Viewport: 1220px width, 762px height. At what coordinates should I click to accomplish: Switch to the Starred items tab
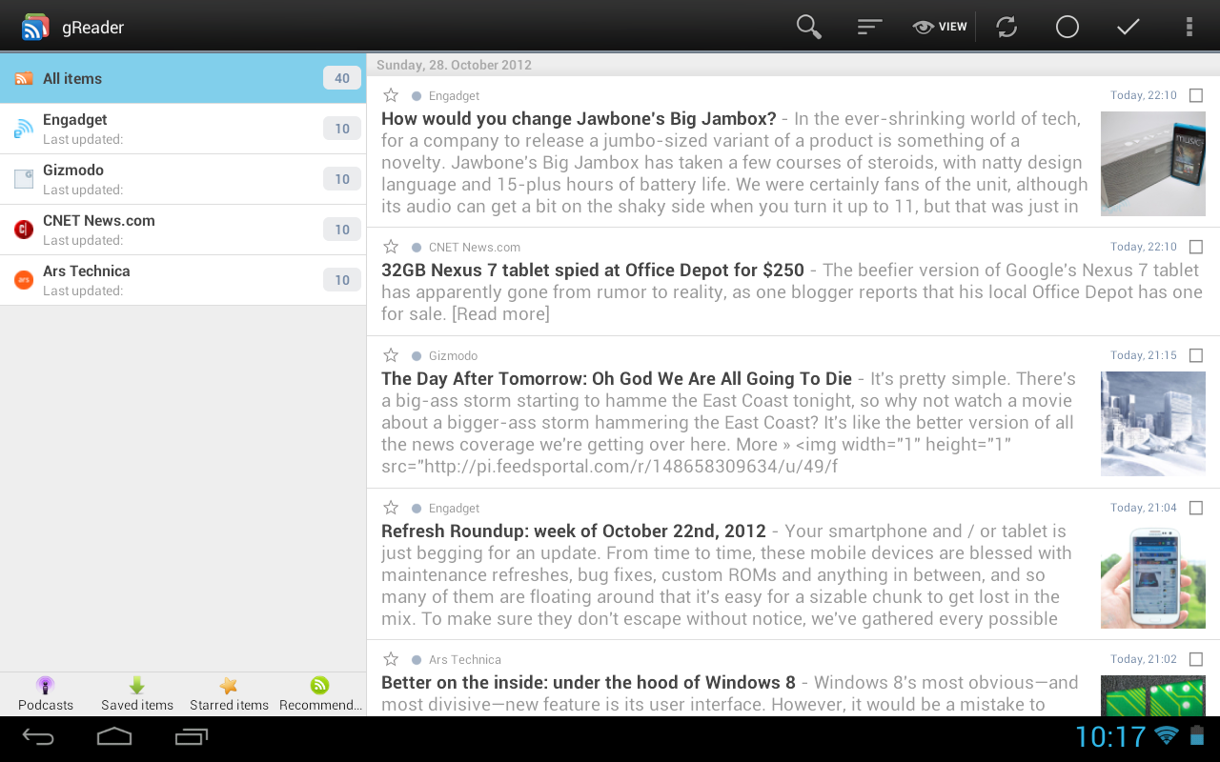(229, 694)
